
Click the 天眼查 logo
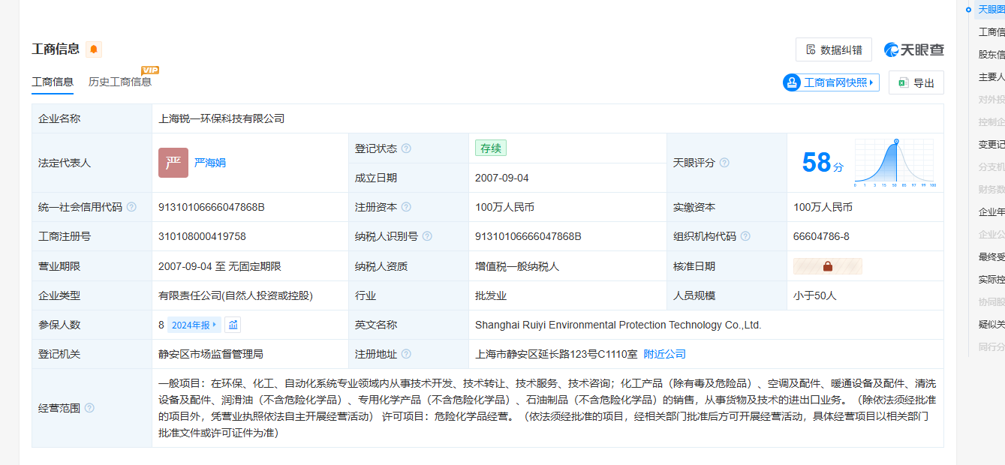[913, 49]
